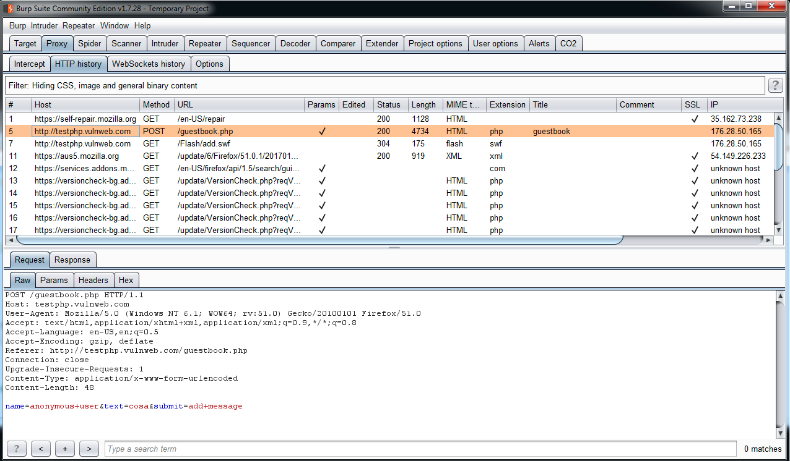Viewport: 790px width, 461px height.
Task: Switch to the Hex view tab
Action: [126, 280]
